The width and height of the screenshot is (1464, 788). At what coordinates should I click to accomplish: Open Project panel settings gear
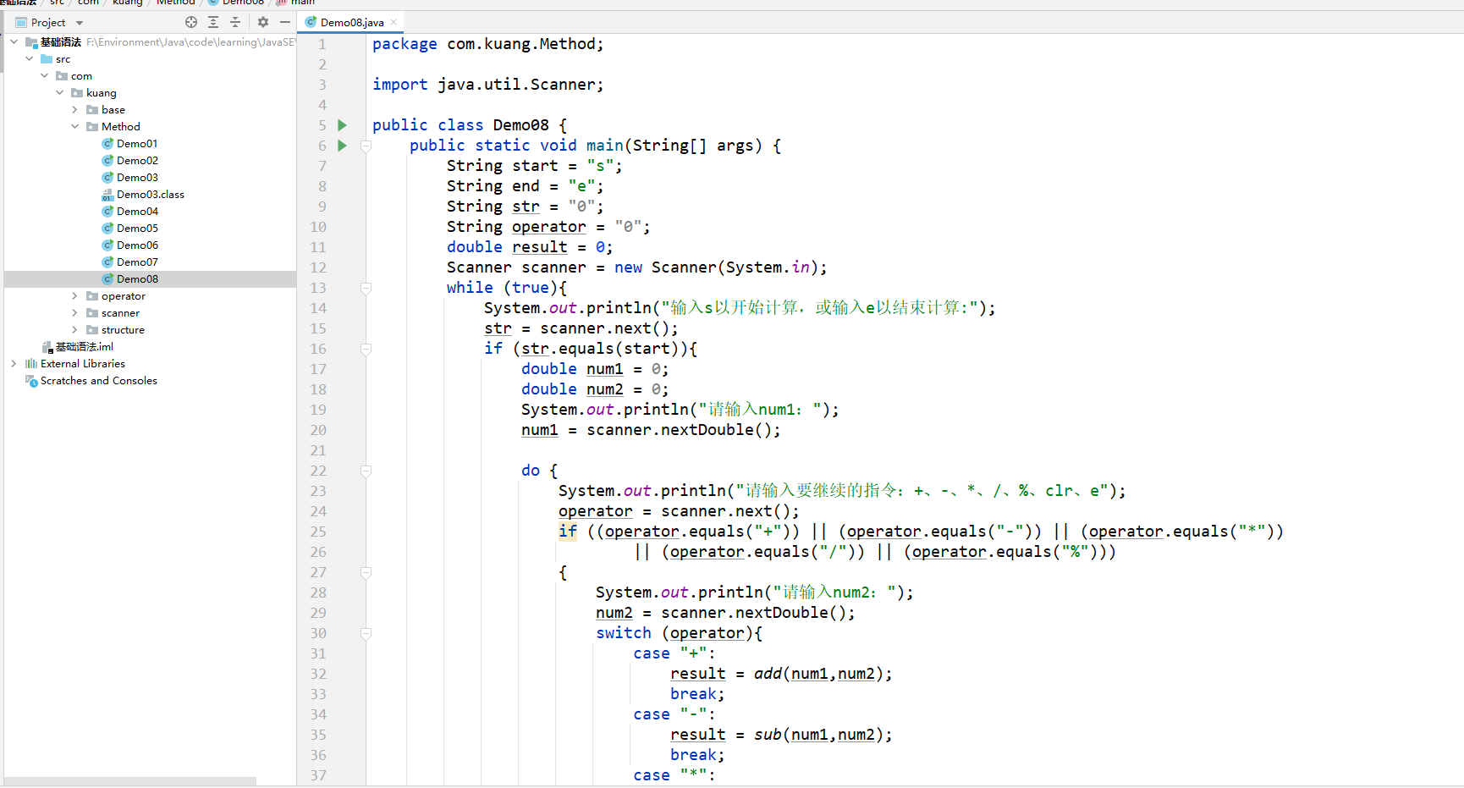[x=263, y=23]
